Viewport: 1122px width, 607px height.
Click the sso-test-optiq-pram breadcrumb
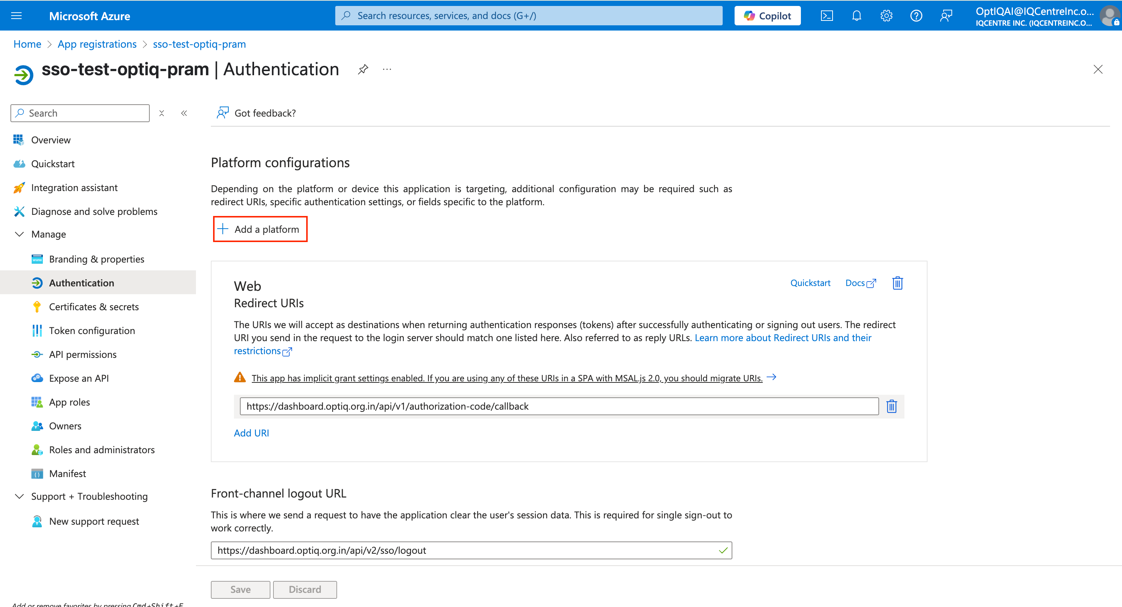200,44
